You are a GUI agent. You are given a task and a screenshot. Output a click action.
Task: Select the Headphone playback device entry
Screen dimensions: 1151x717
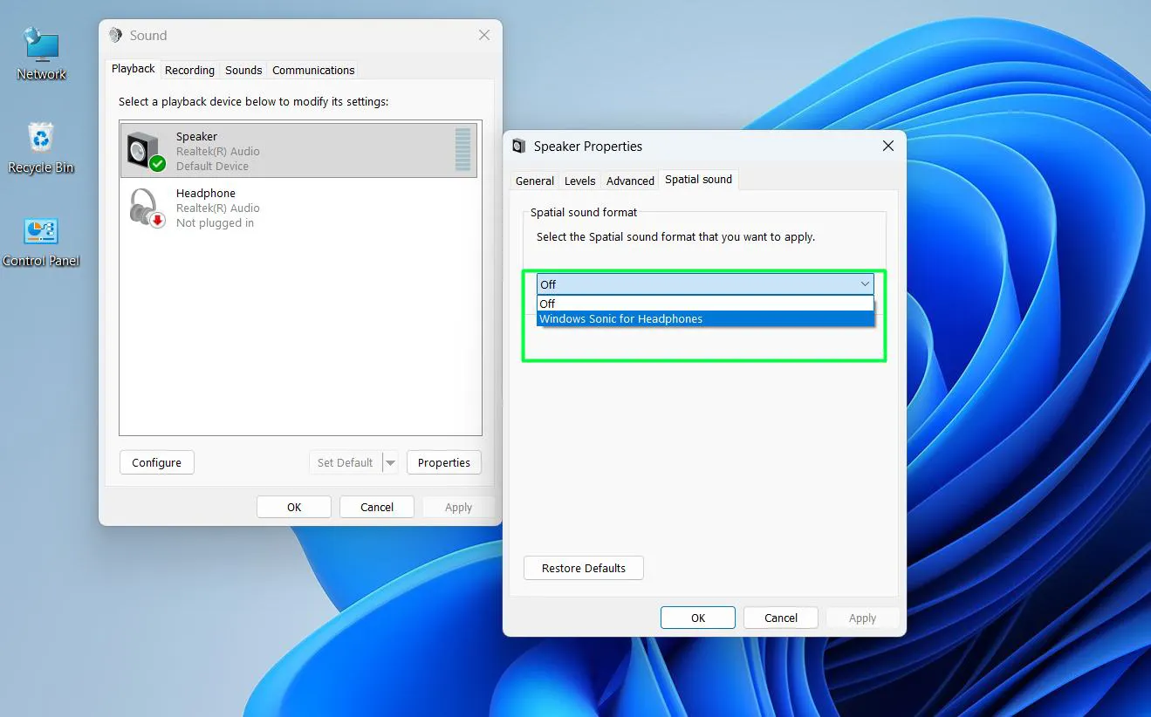(x=262, y=207)
